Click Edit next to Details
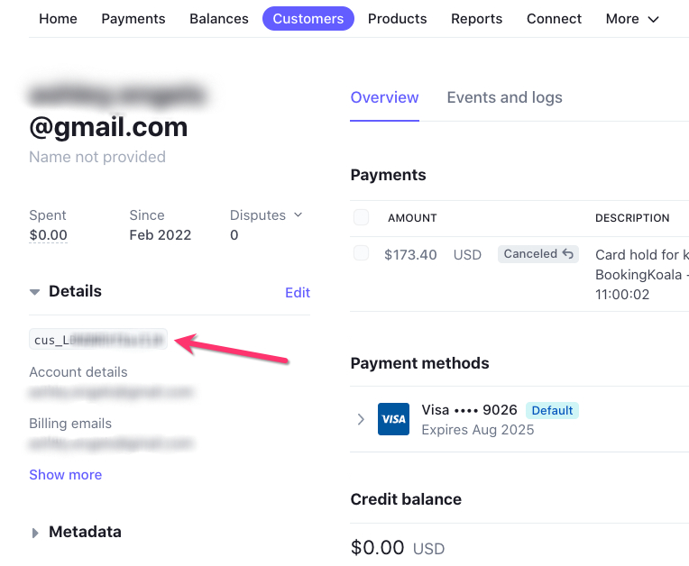The height and width of the screenshot is (566, 689). pyautogui.click(x=298, y=293)
